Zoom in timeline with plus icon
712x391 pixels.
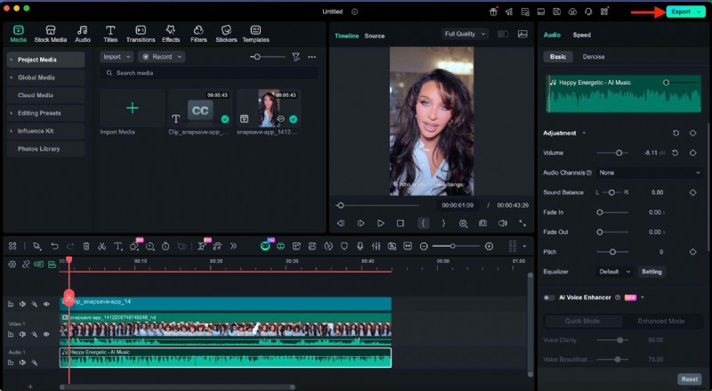[x=489, y=247]
